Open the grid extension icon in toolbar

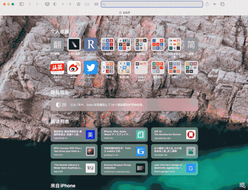click(96, 4)
